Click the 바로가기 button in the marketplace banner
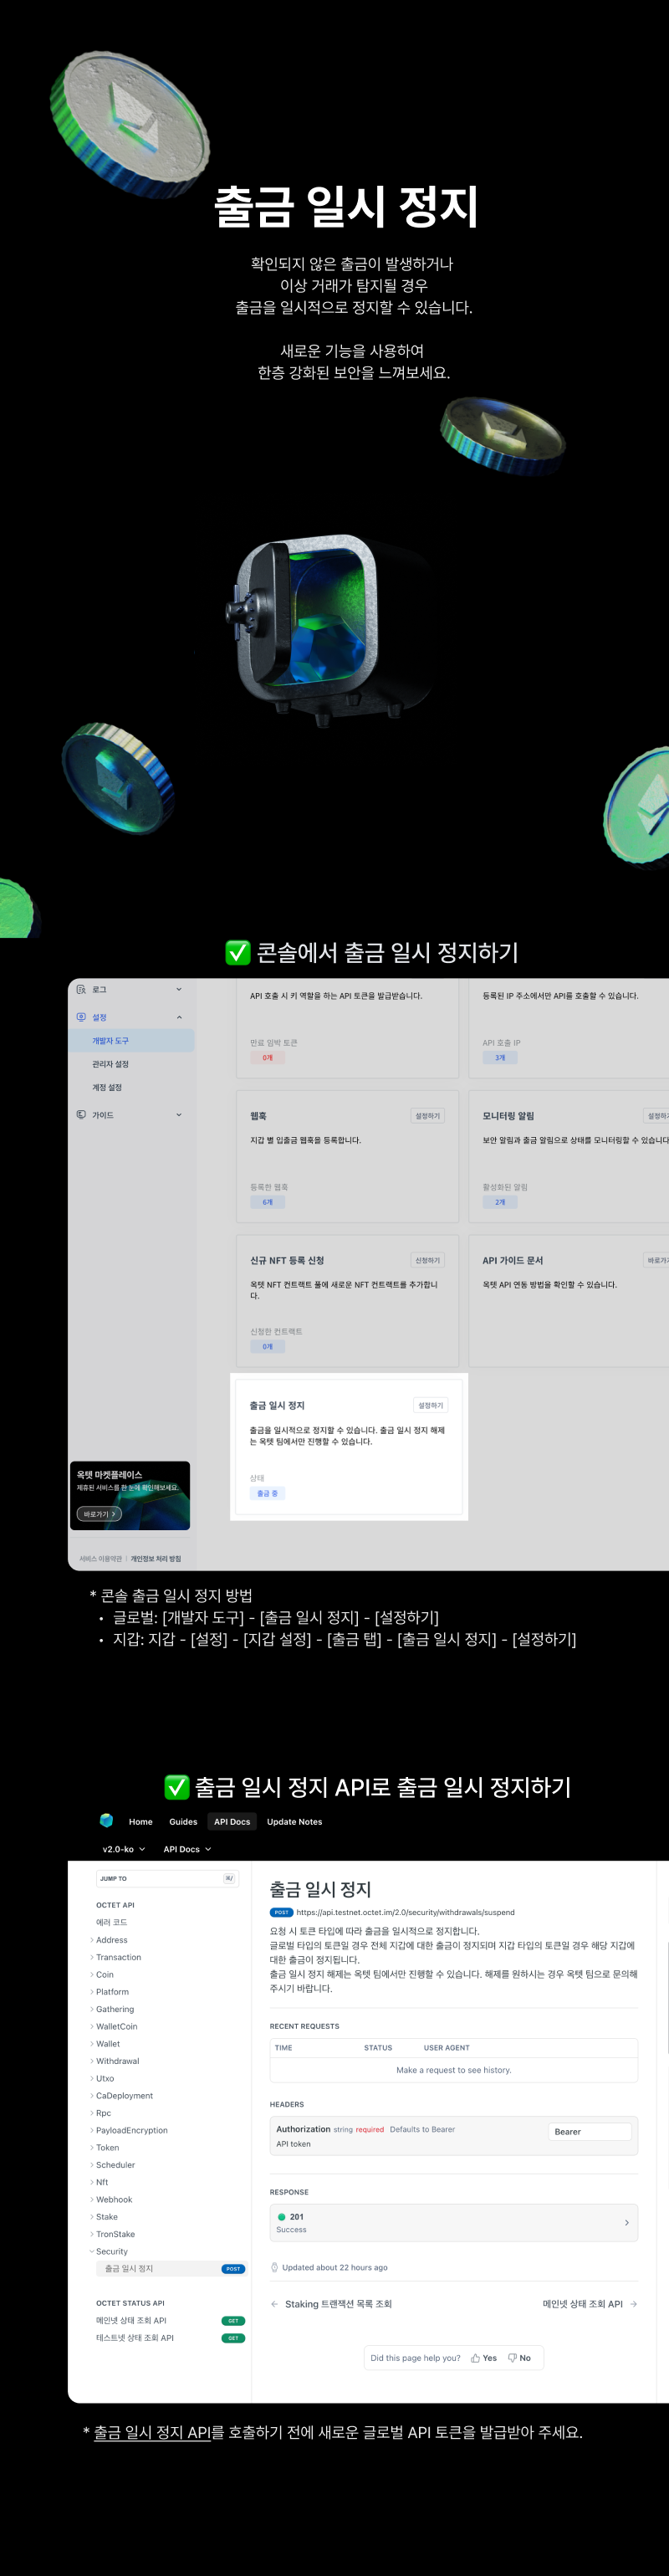The image size is (669, 2576). 99,1514
